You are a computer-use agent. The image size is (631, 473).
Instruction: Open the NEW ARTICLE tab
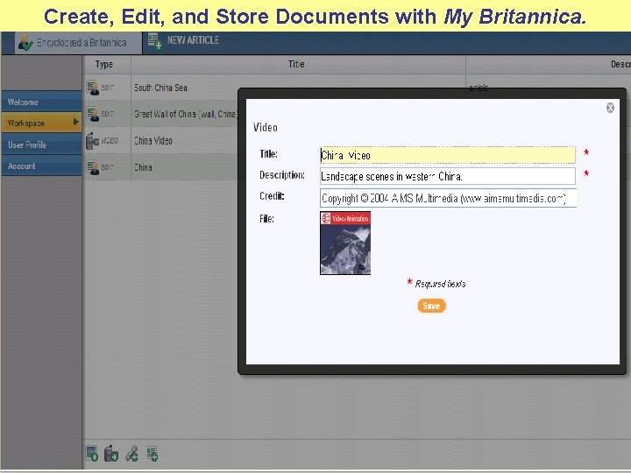pyautogui.click(x=193, y=40)
